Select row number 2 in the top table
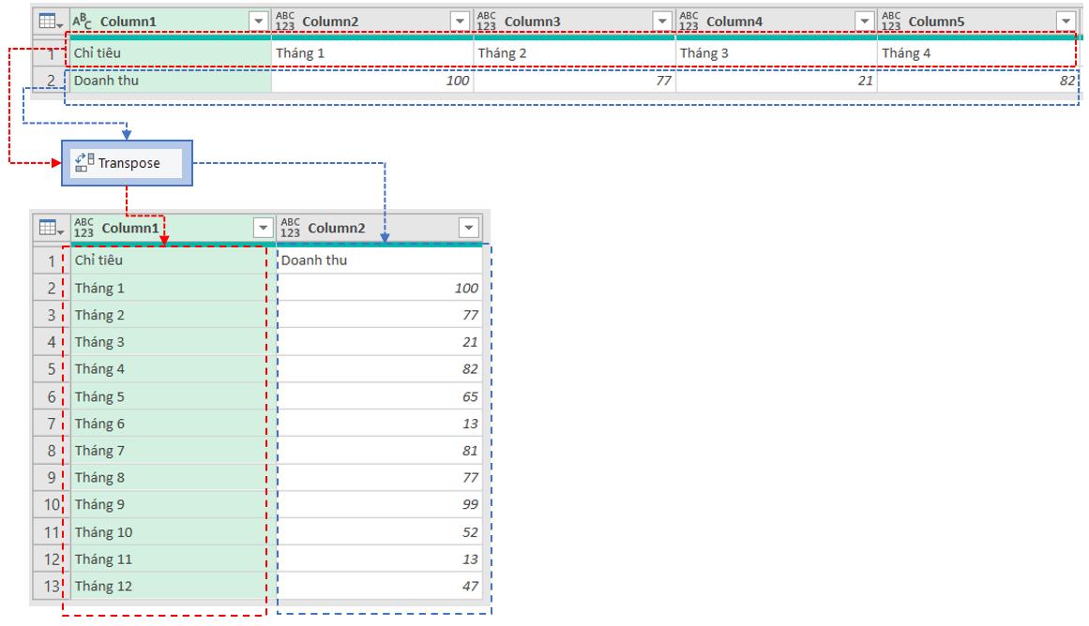Screen dimensions: 1089x626 (x=51, y=81)
